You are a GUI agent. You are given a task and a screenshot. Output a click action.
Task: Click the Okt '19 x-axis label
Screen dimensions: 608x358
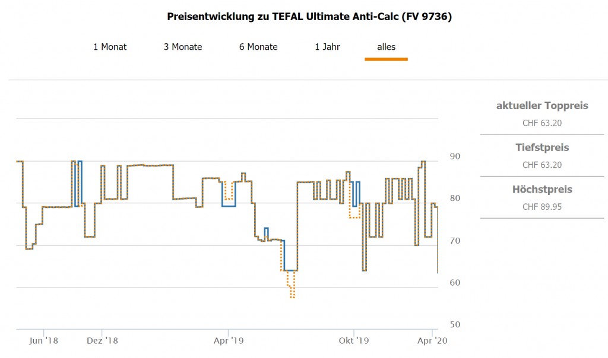(353, 341)
